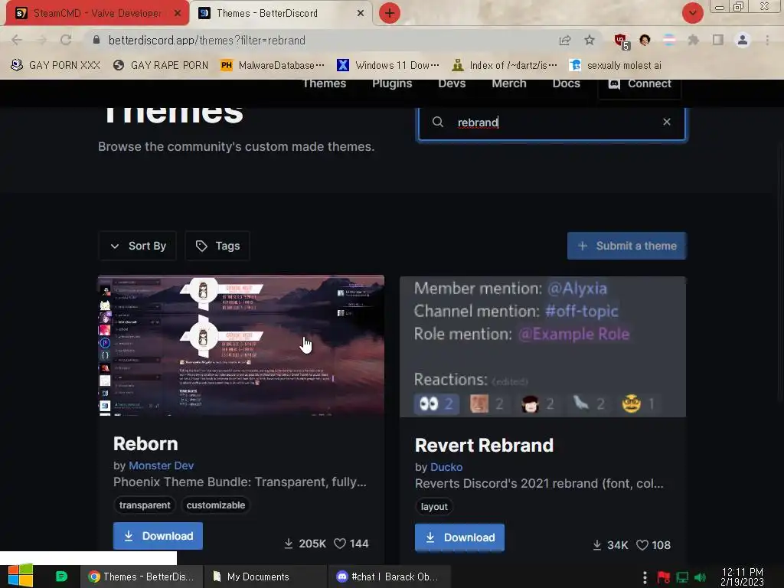Viewport: 784px width, 588px height.
Task: Clear the search with the X icon
Action: coord(667,122)
